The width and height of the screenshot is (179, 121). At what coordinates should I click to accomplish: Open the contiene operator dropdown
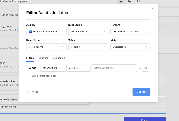78,68
